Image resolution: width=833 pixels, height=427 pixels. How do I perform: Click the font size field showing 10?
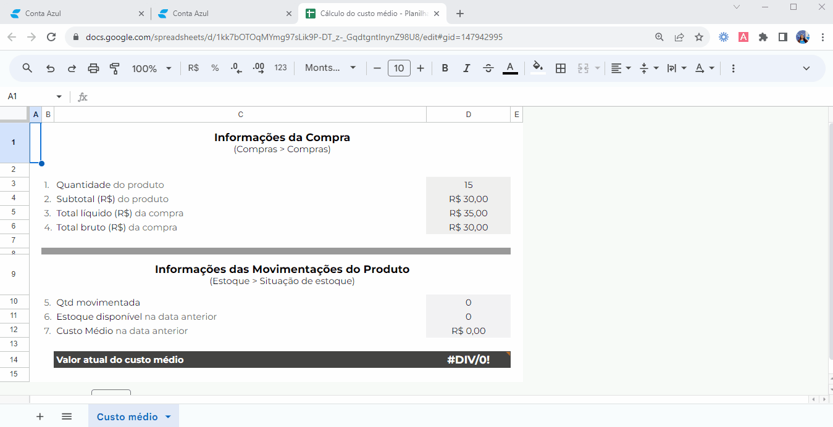399,68
